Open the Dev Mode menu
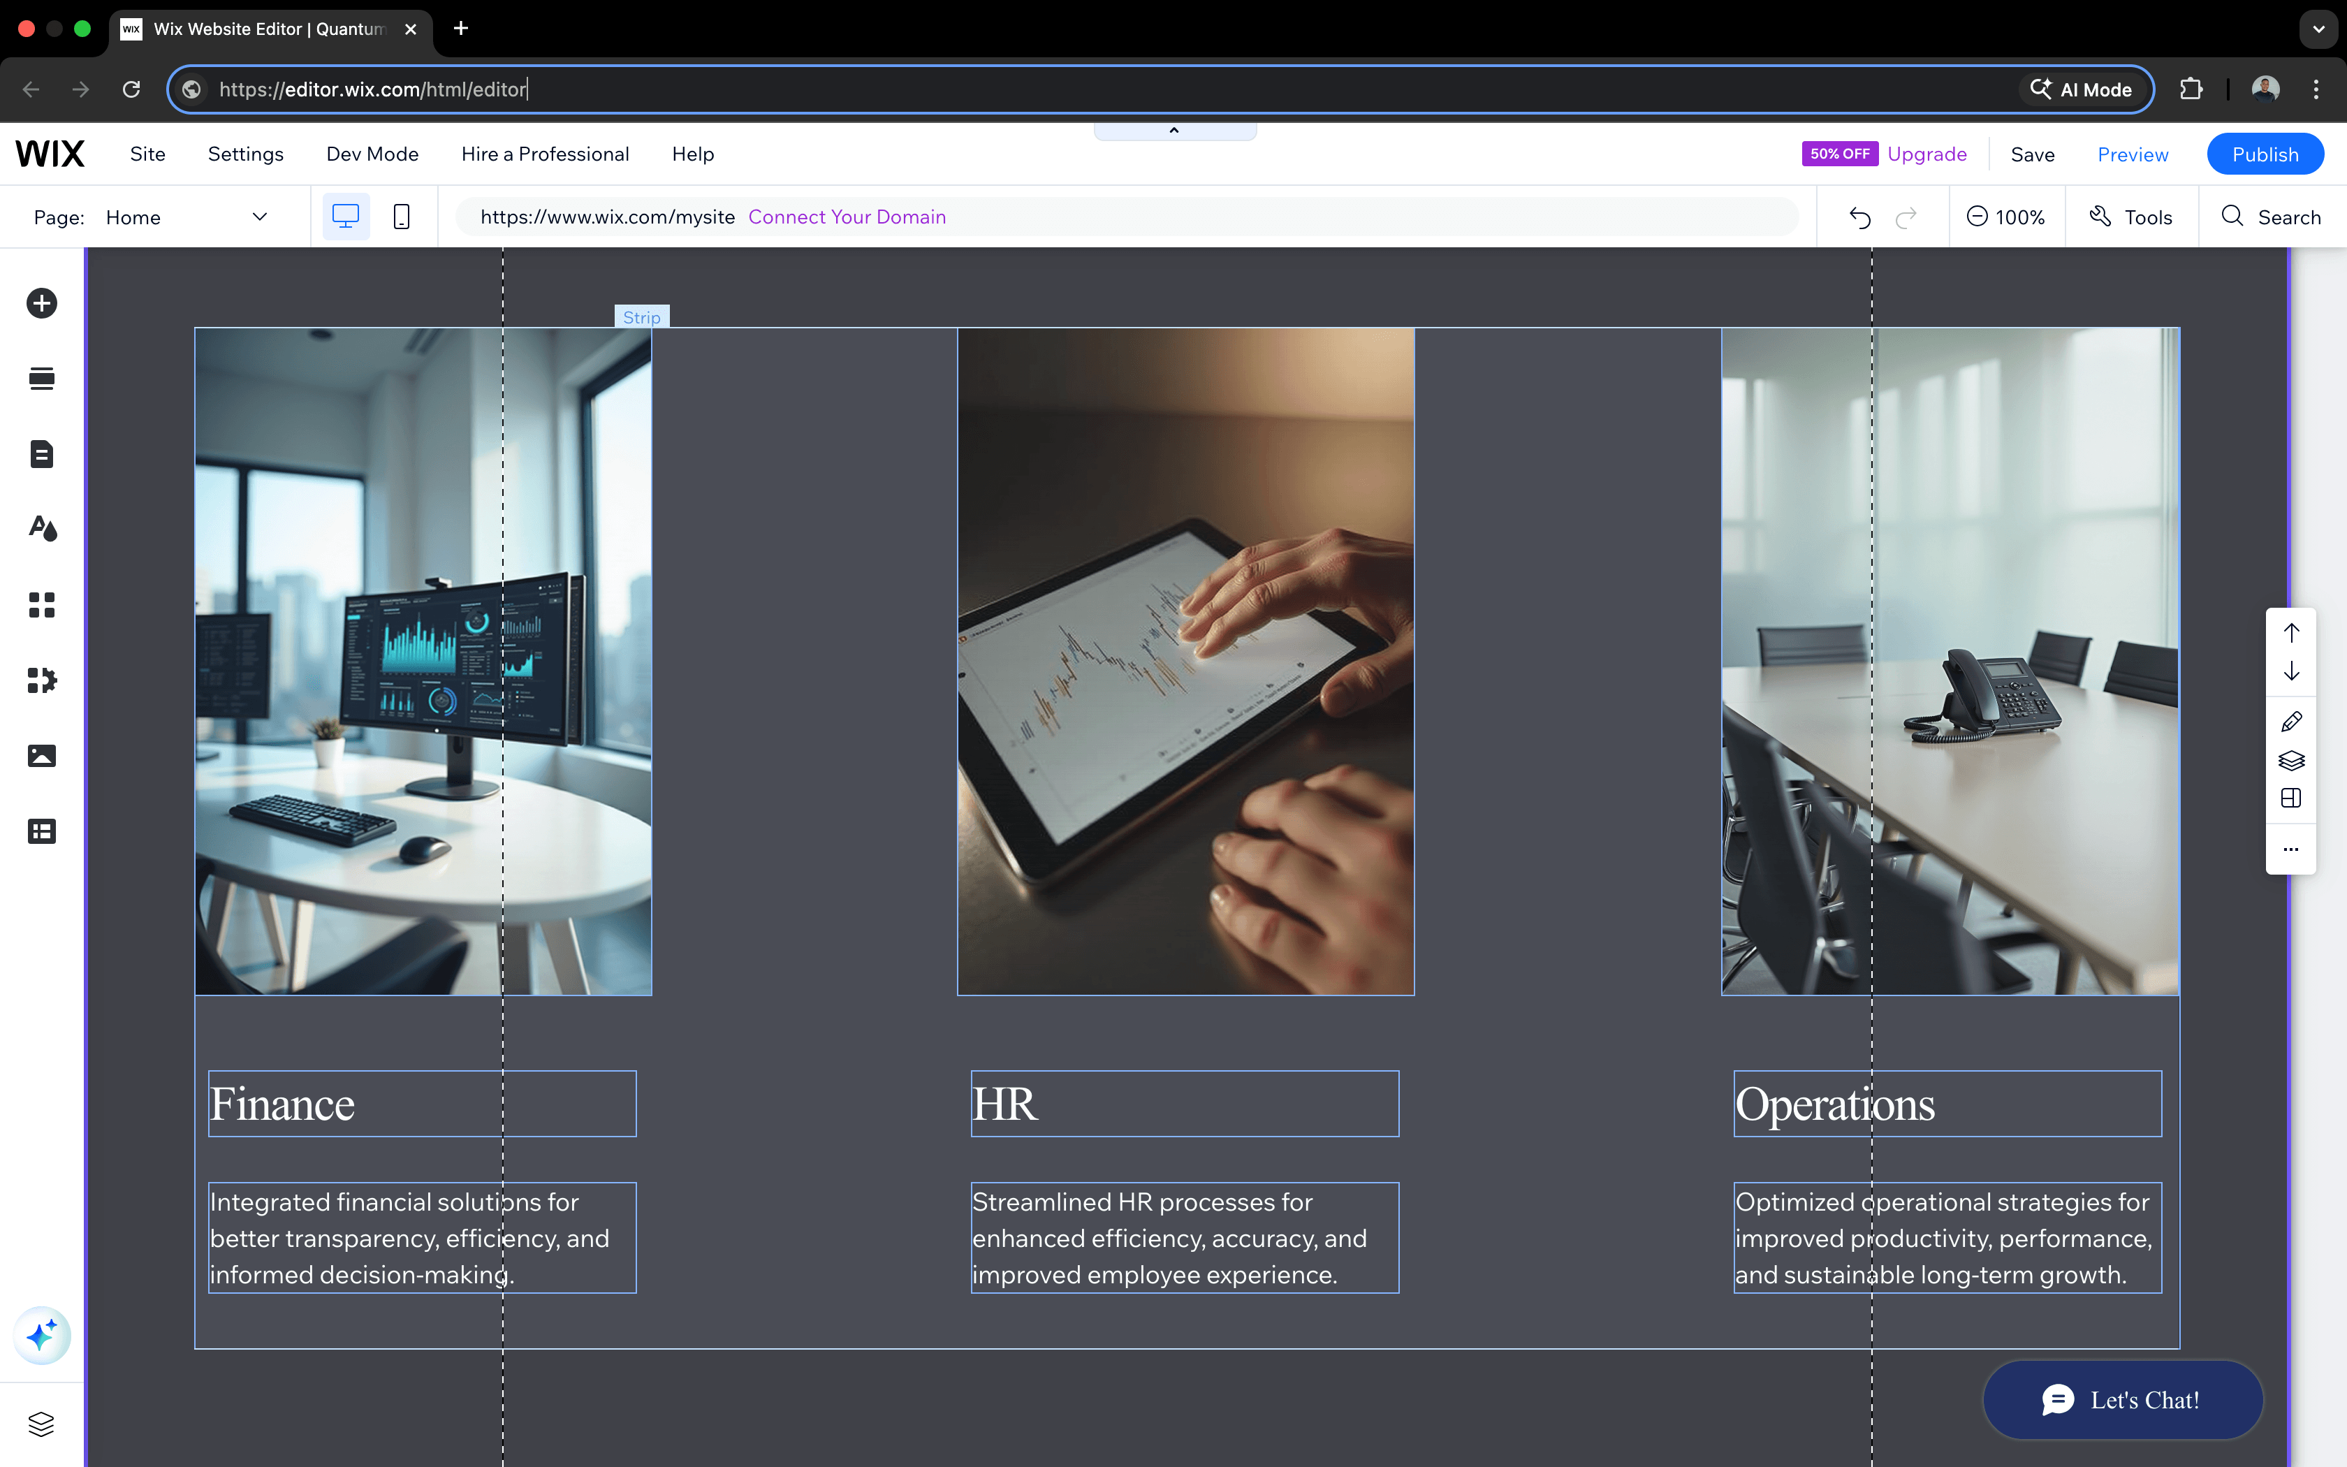2347x1467 pixels. pyautogui.click(x=372, y=153)
